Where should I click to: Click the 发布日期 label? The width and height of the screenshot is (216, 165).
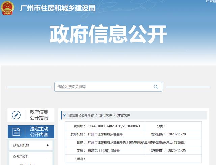(x=158, y=150)
